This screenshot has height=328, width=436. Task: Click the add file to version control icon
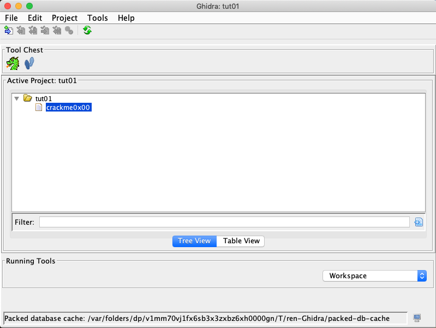(8, 31)
